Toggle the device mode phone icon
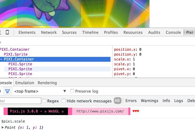The image size is (195, 130). pos(7,32)
